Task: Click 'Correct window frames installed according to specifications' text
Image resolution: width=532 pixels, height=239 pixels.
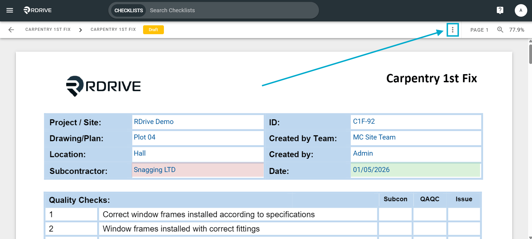Action: point(209,215)
